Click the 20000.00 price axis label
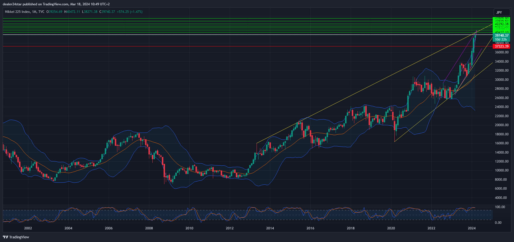The width and height of the screenshot is (514, 242). (x=502, y=125)
